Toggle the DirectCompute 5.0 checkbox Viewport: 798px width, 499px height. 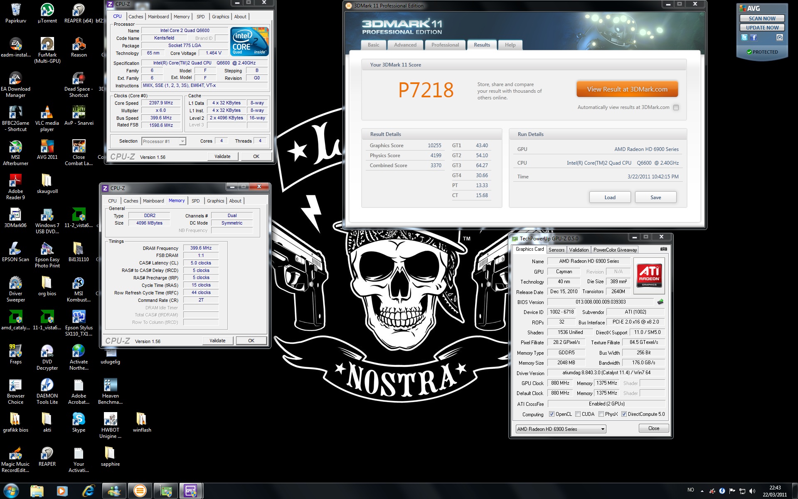coord(624,414)
